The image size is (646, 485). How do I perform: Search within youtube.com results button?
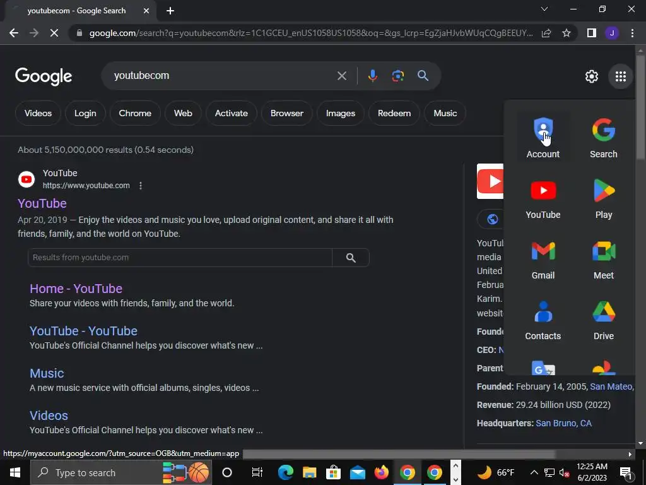(x=351, y=258)
